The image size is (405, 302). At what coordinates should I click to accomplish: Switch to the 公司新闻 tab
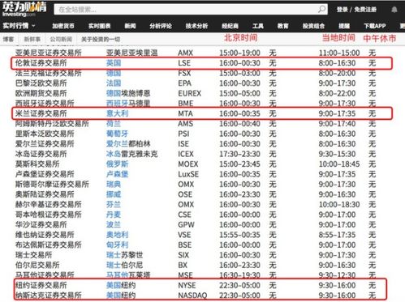click(x=61, y=40)
